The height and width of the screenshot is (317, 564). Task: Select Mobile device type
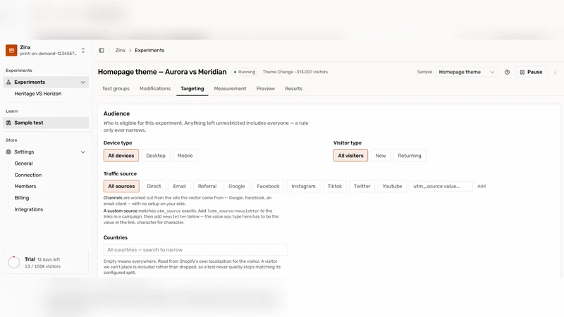(185, 156)
